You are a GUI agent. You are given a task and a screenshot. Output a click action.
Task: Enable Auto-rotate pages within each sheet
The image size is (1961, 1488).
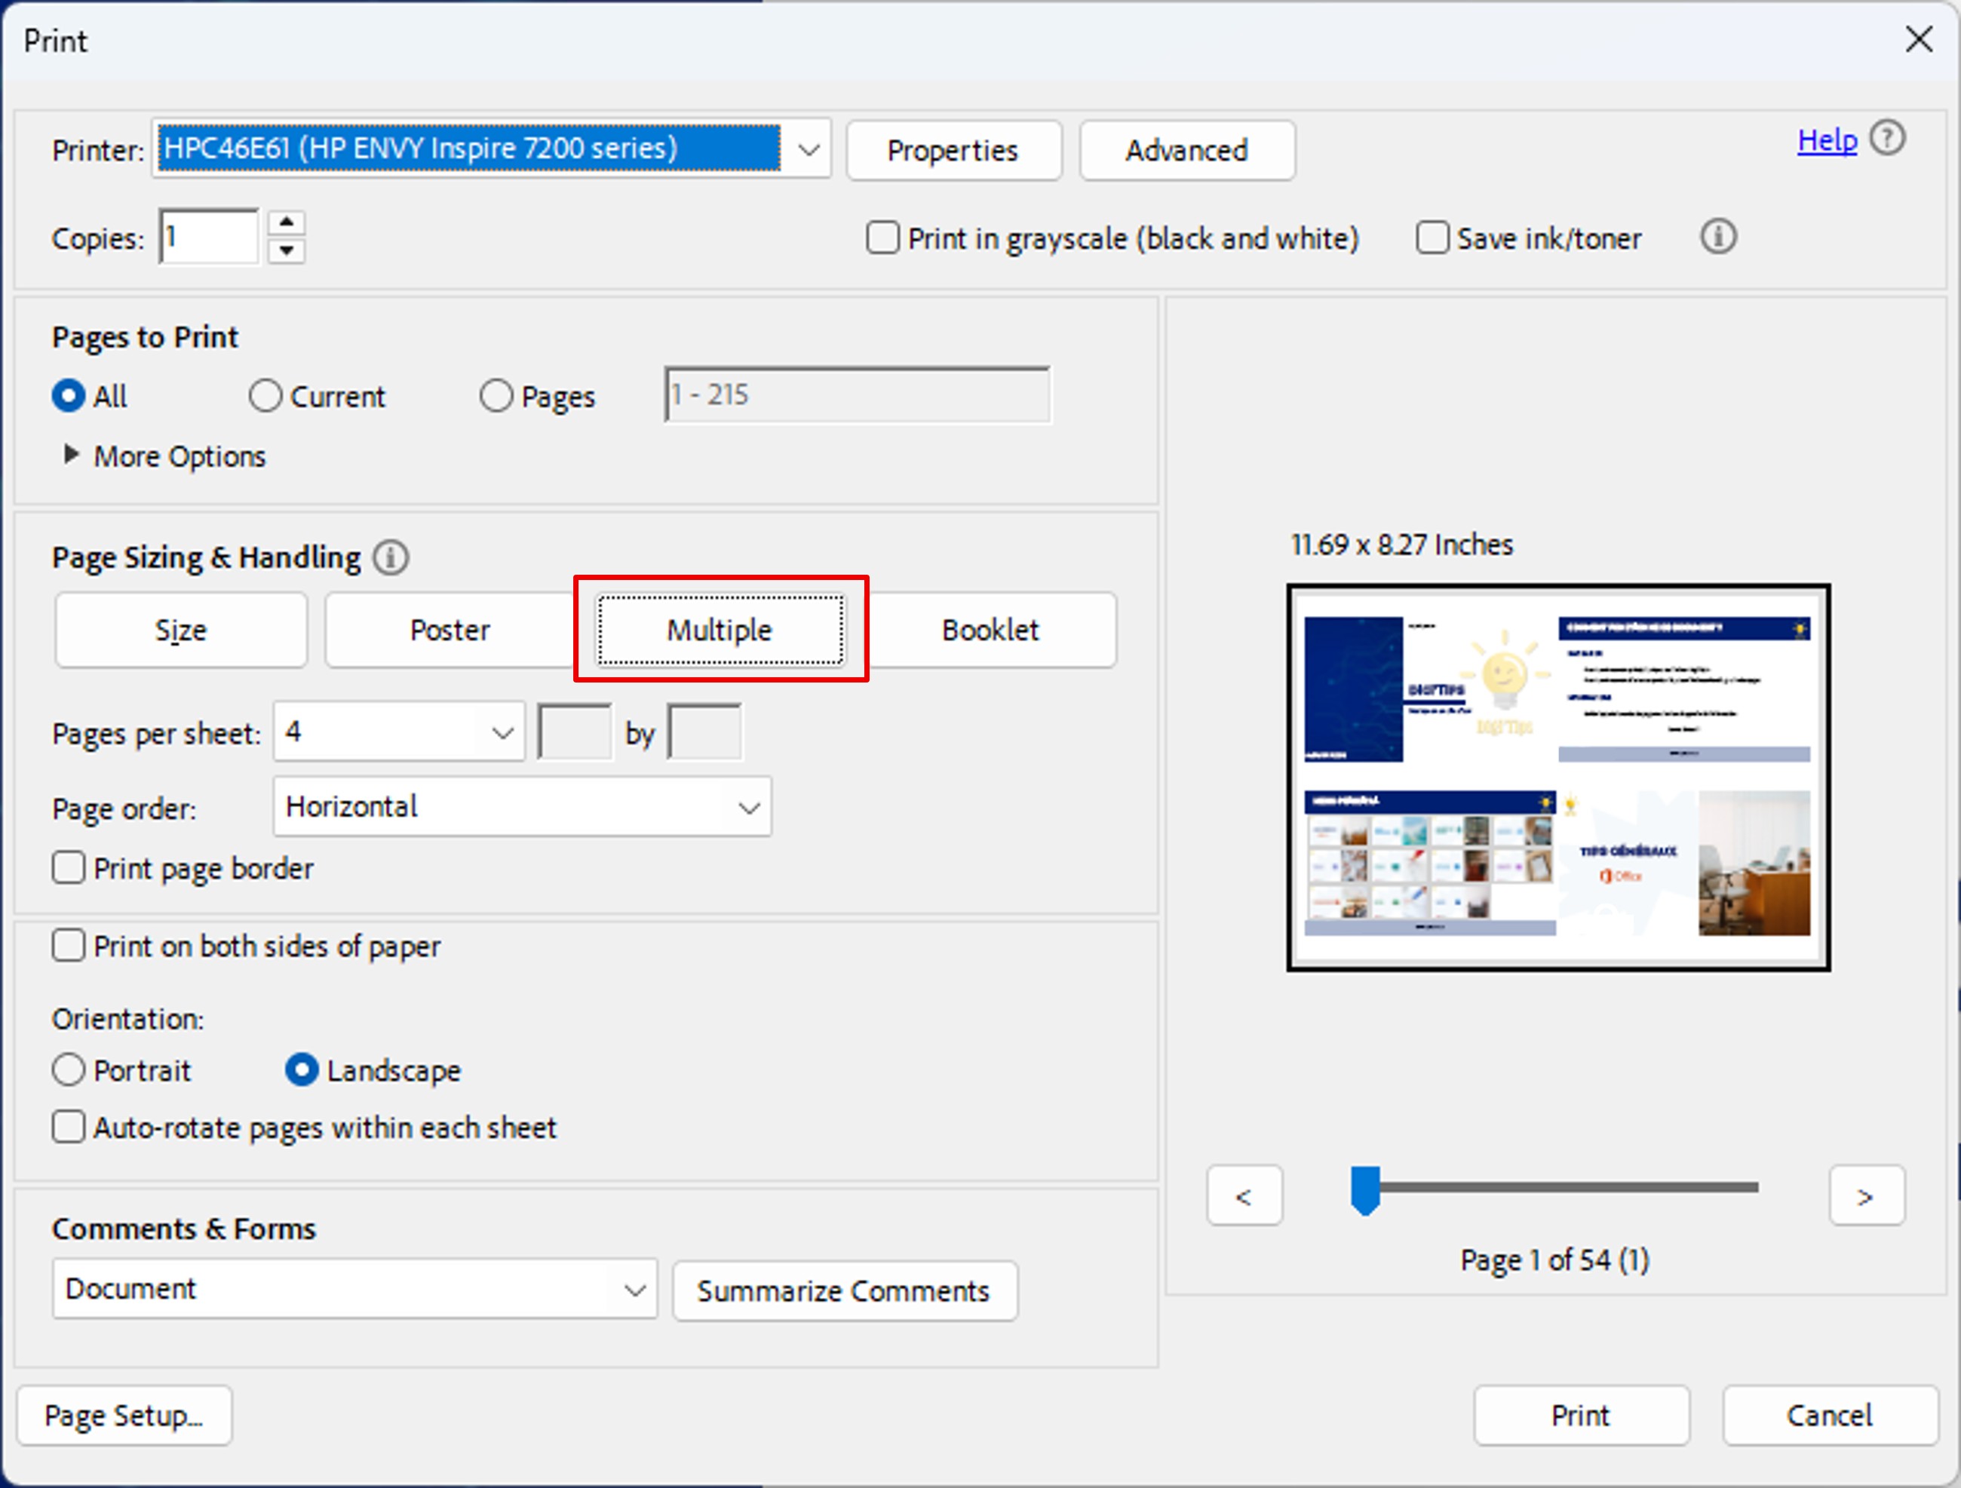(69, 1128)
